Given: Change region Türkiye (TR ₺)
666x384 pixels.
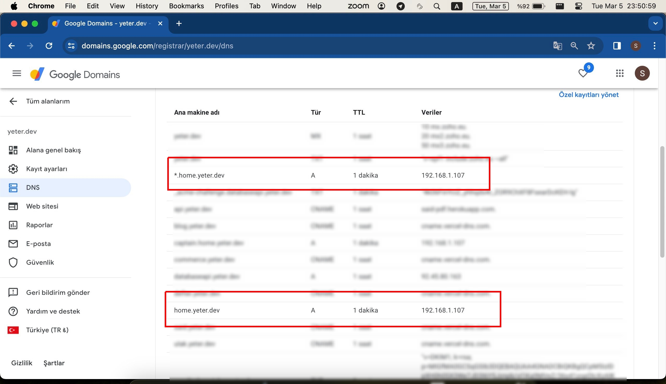Looking at the screenshot, I should pos(47,330).
